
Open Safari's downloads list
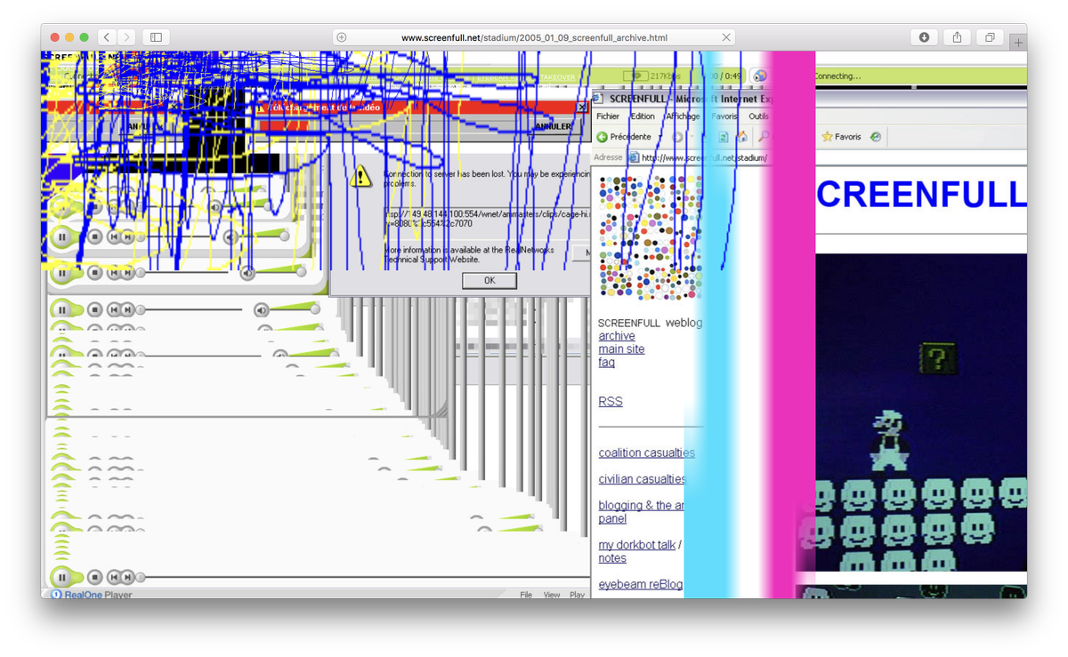924,37
